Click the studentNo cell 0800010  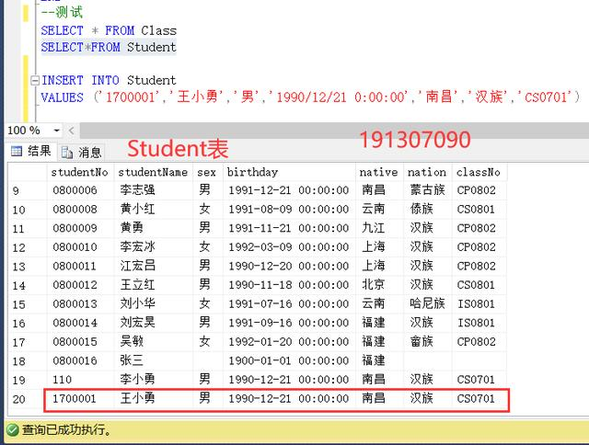(80, 247)
